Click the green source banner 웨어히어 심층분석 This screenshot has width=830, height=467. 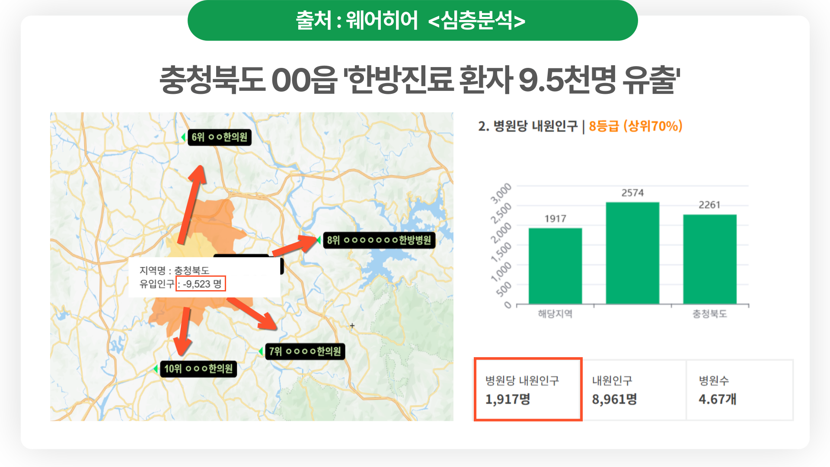coord(412,20)
